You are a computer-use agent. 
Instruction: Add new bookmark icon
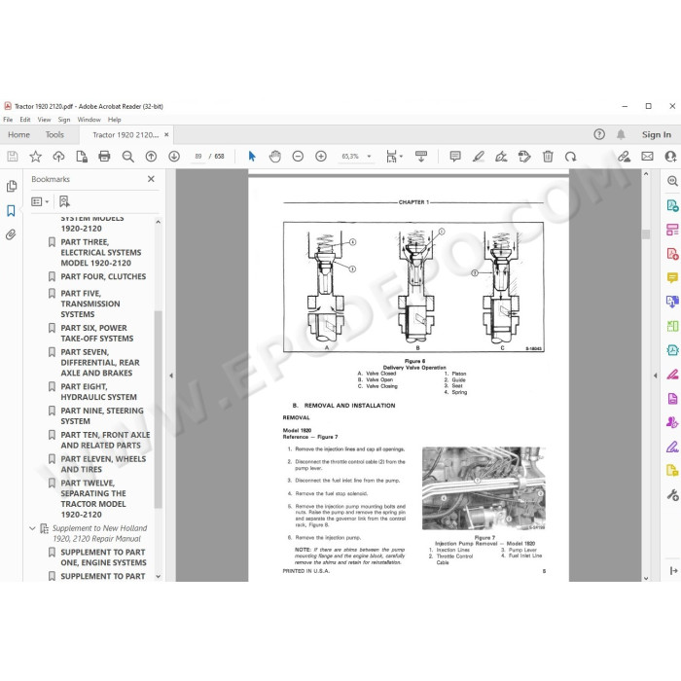(x=64, y=201)
